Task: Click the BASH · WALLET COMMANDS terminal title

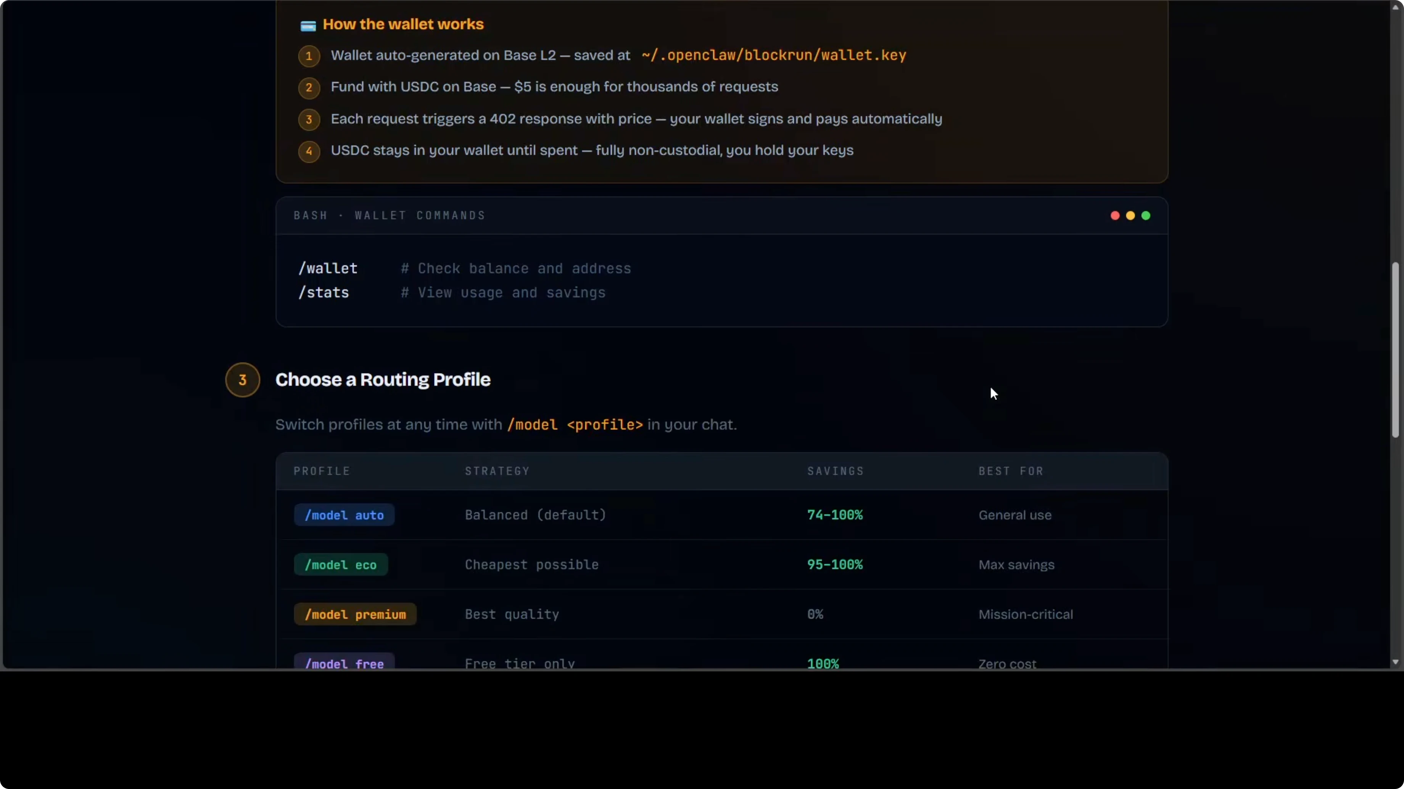Action: click(389, 216)
